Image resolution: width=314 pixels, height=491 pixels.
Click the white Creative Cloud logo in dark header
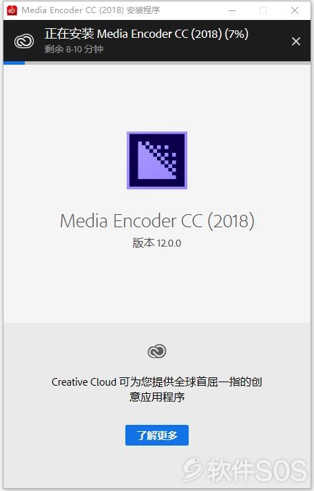(x=24, y=41)
